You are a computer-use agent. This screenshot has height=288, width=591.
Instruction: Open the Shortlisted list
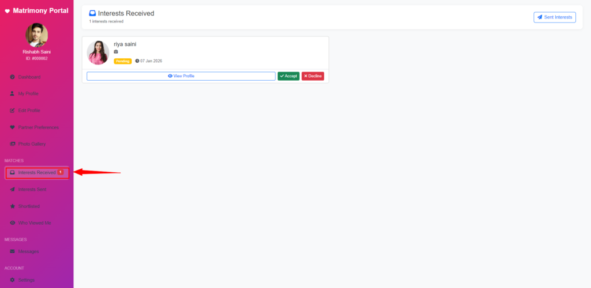(36, 206)
